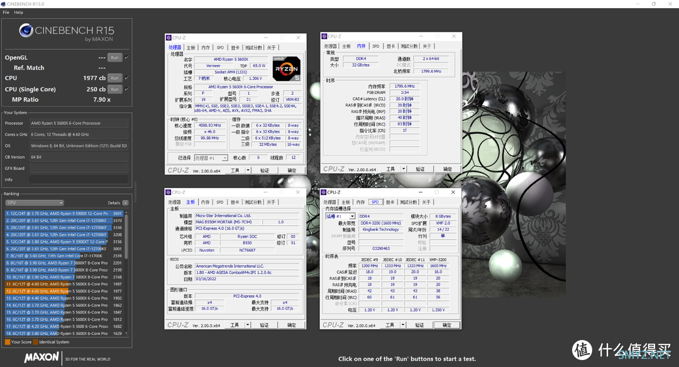The width and height of the screenshot is (679, 367).
Task: Click 确定 in the SPD CPU-Z window
Action: tap(447, 325)
